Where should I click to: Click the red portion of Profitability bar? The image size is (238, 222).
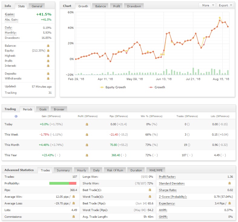tap(73, 183)
